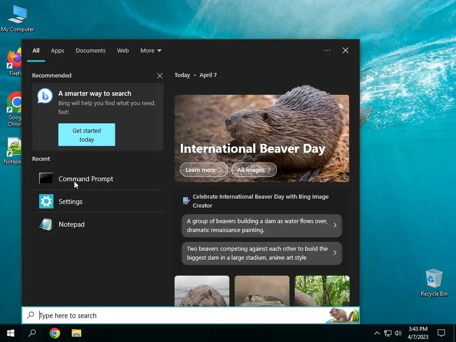The image size is (456, 342).
Task: Open File Explorer from the taskbar
Action: [77, 333]
